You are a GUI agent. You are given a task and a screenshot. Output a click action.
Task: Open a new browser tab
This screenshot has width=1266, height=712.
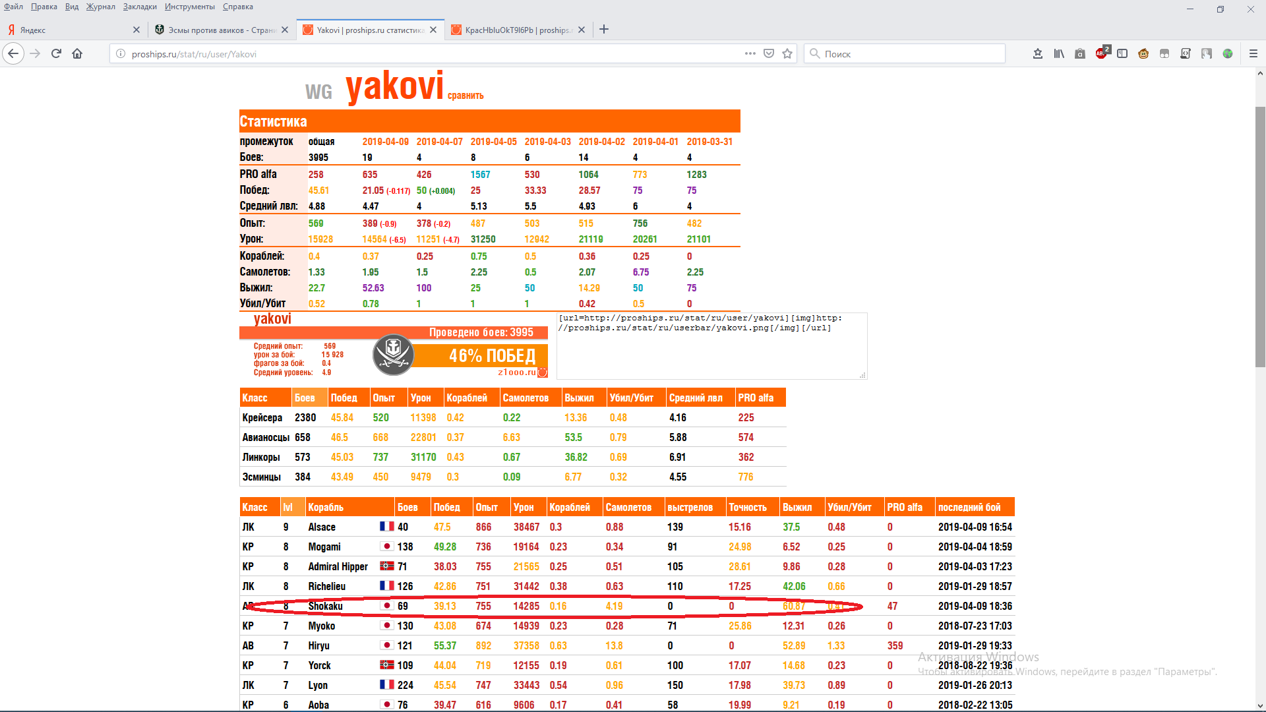coord(604,29)
